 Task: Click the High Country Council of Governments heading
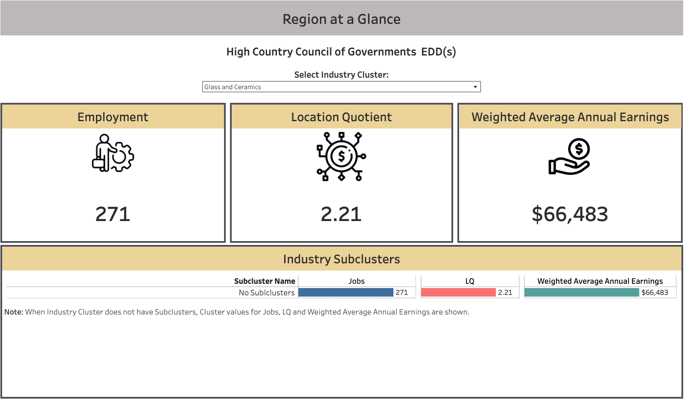pyautogui.click(x=341, y=52)
